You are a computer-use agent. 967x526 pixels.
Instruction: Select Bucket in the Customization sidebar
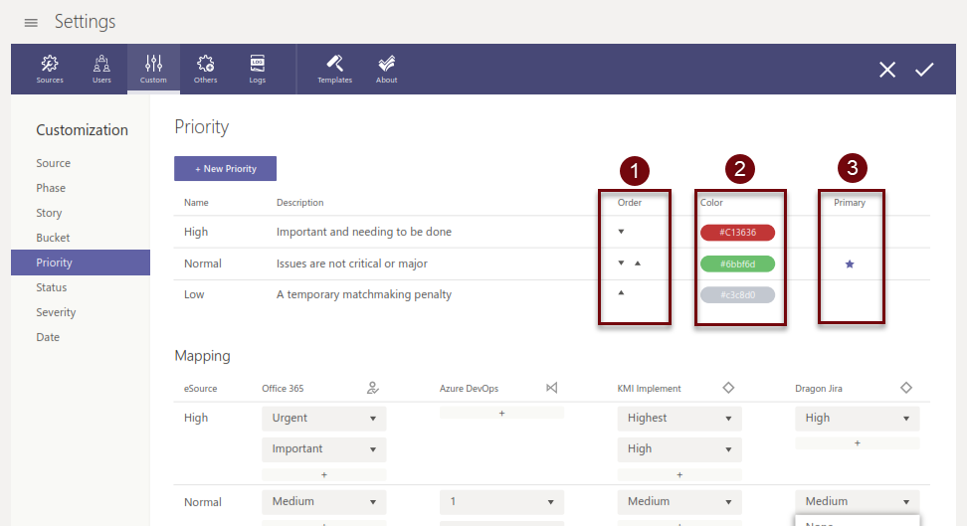pyautogui.click(x=54, y=238)
